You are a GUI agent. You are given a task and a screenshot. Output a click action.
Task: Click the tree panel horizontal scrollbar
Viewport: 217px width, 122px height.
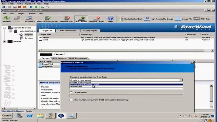click(x=19, y=108)
